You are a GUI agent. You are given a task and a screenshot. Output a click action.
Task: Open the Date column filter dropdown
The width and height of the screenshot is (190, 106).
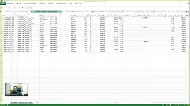click(x=10, y=16)
